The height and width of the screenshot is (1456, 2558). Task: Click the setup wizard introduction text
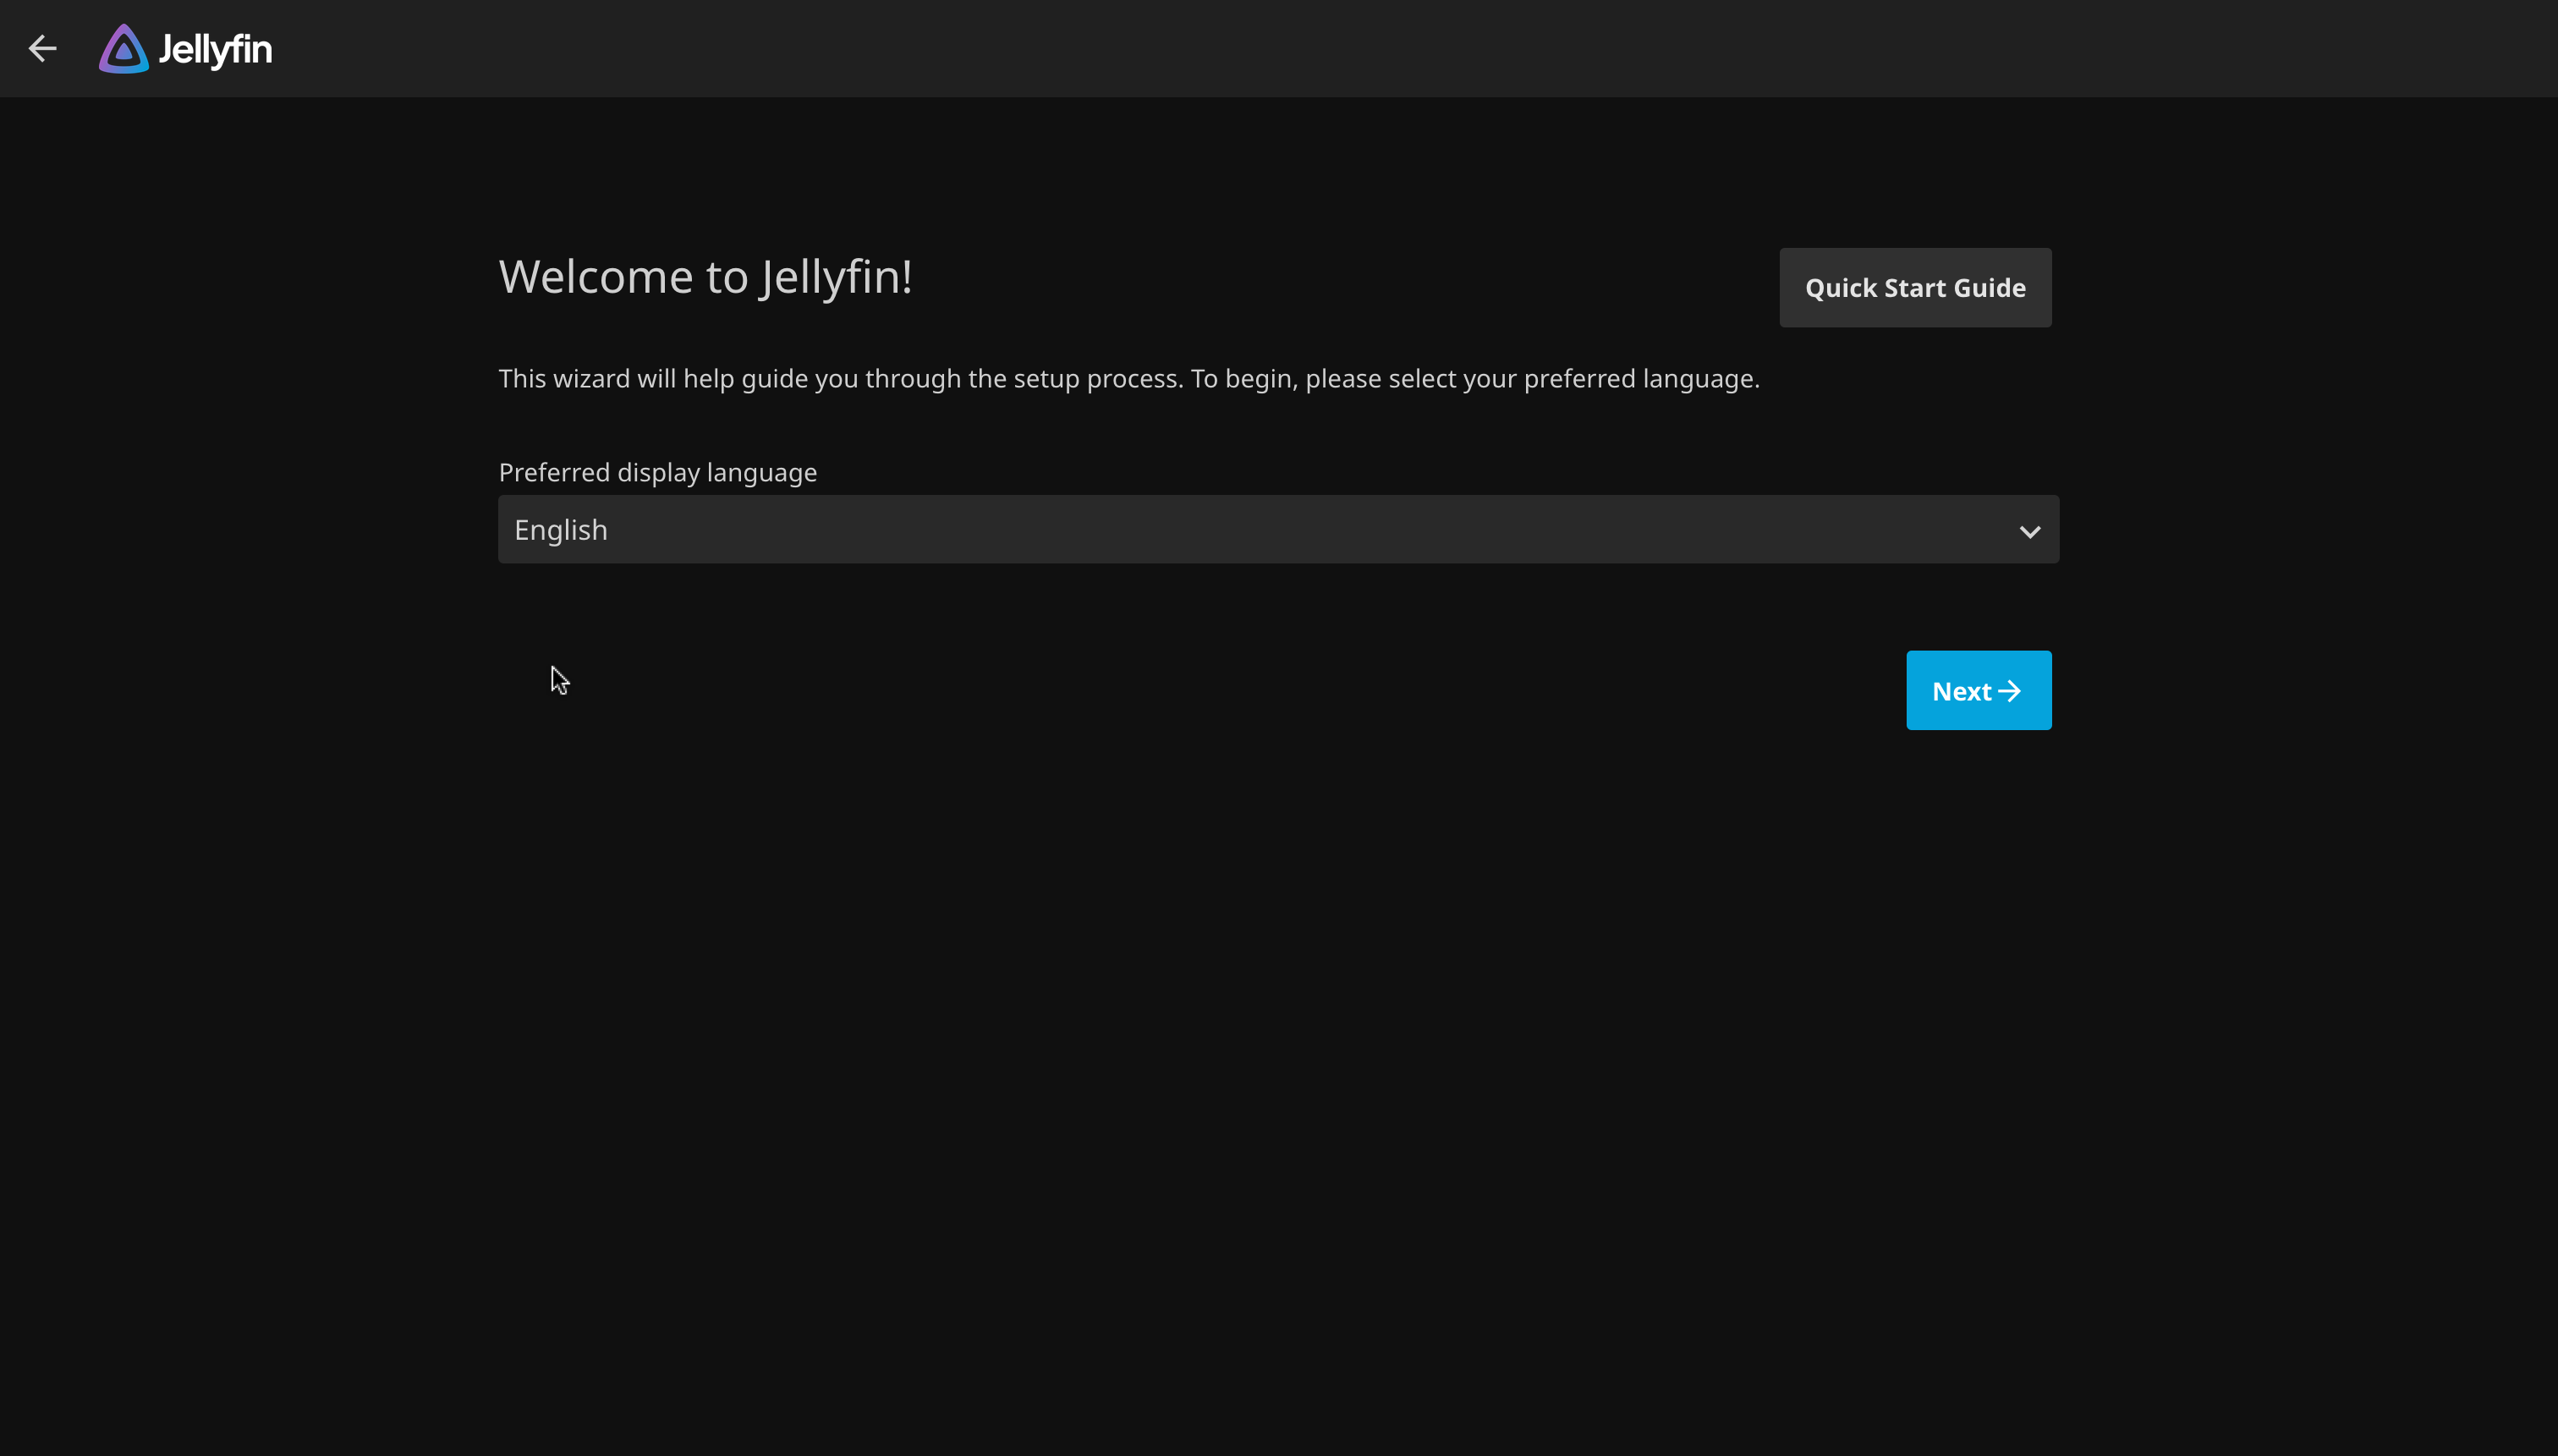(1128, 378)
